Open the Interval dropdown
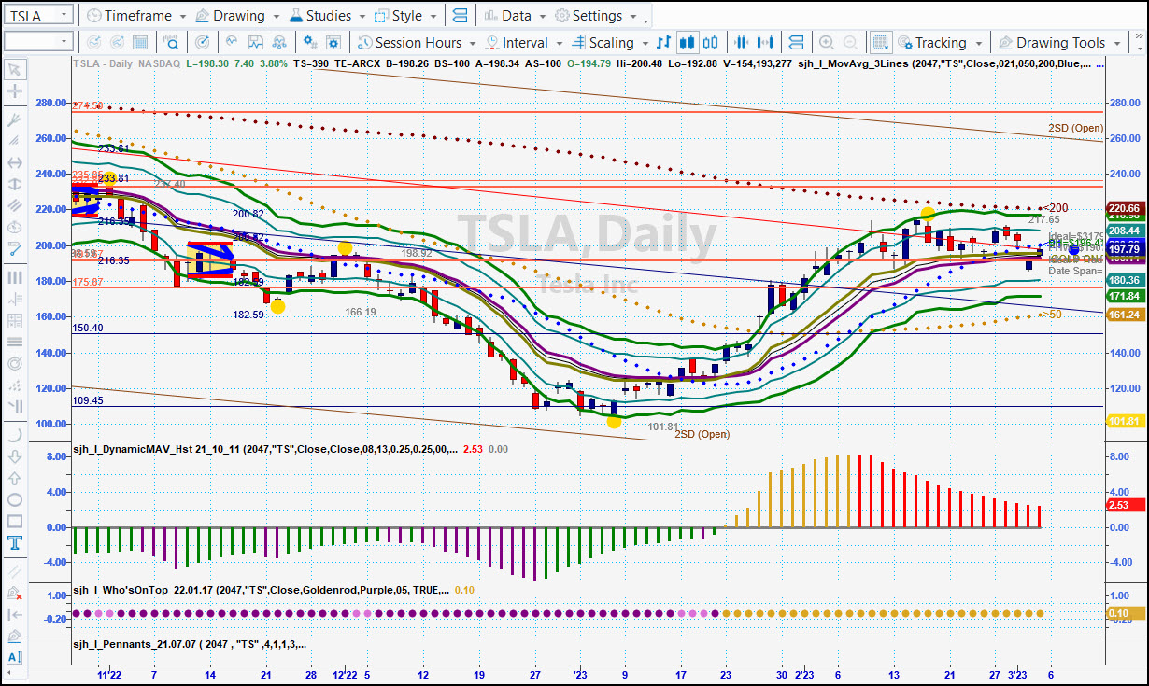Image resolution: width=1149 pixels, height=686 pixels. [x=523, y=43]
